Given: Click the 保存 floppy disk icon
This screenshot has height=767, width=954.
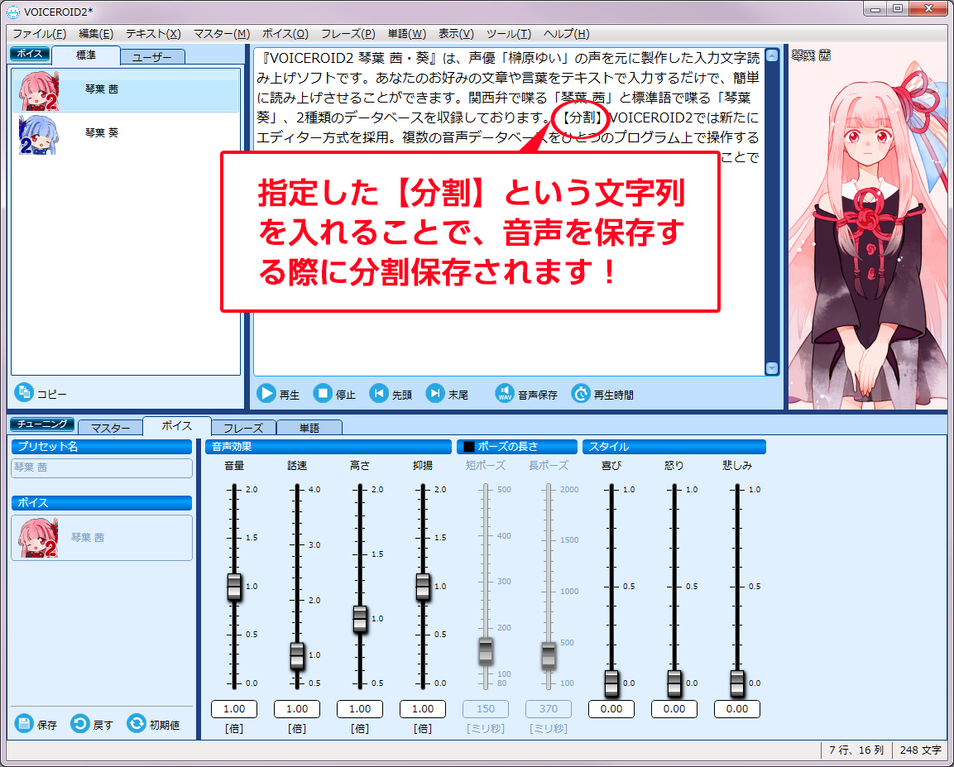Looking at the screenshot, I should click(24, 723).
